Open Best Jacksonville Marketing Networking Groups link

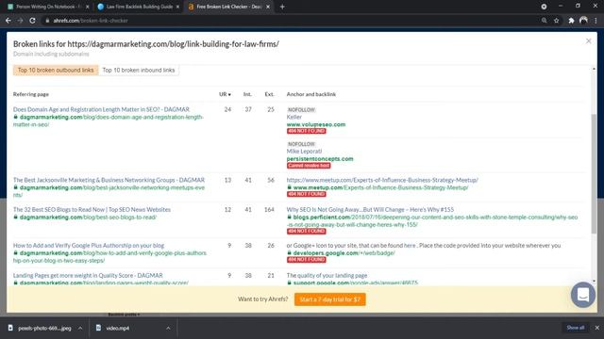pyautogui.click(x=109, y=180)
